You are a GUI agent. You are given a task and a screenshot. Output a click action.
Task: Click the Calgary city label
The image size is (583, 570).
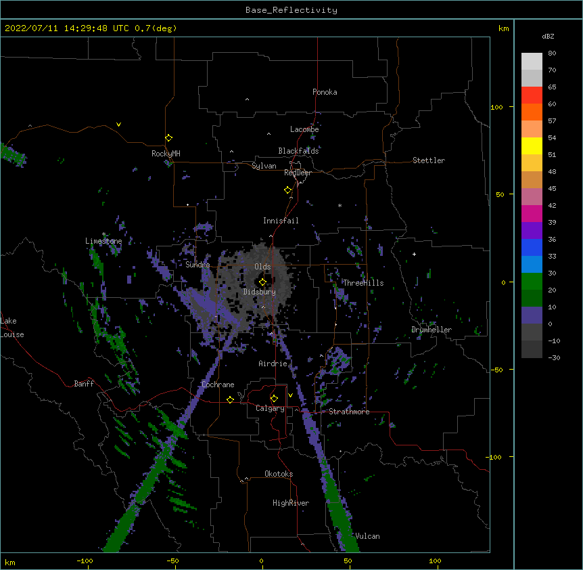[x=271, y=408]
